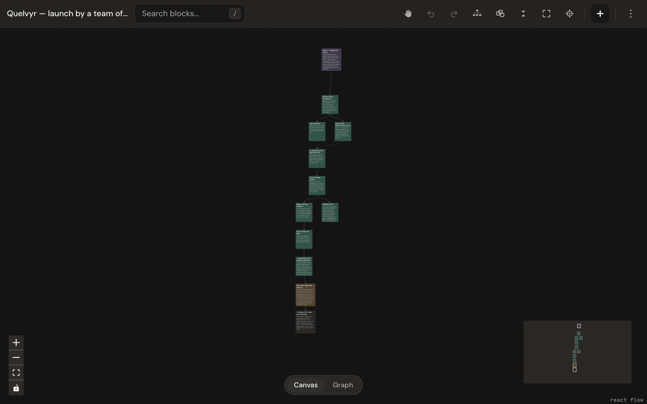The height and width of the screenshot is (404, 647).
Task: Select the Deliver to 1.0: site and materials block
Action: coord(305,322)
